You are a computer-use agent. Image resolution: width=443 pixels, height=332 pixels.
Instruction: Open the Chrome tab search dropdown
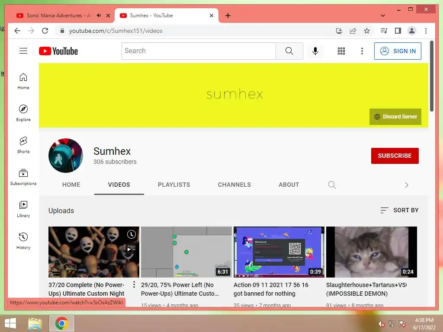[x=382, y=16]
